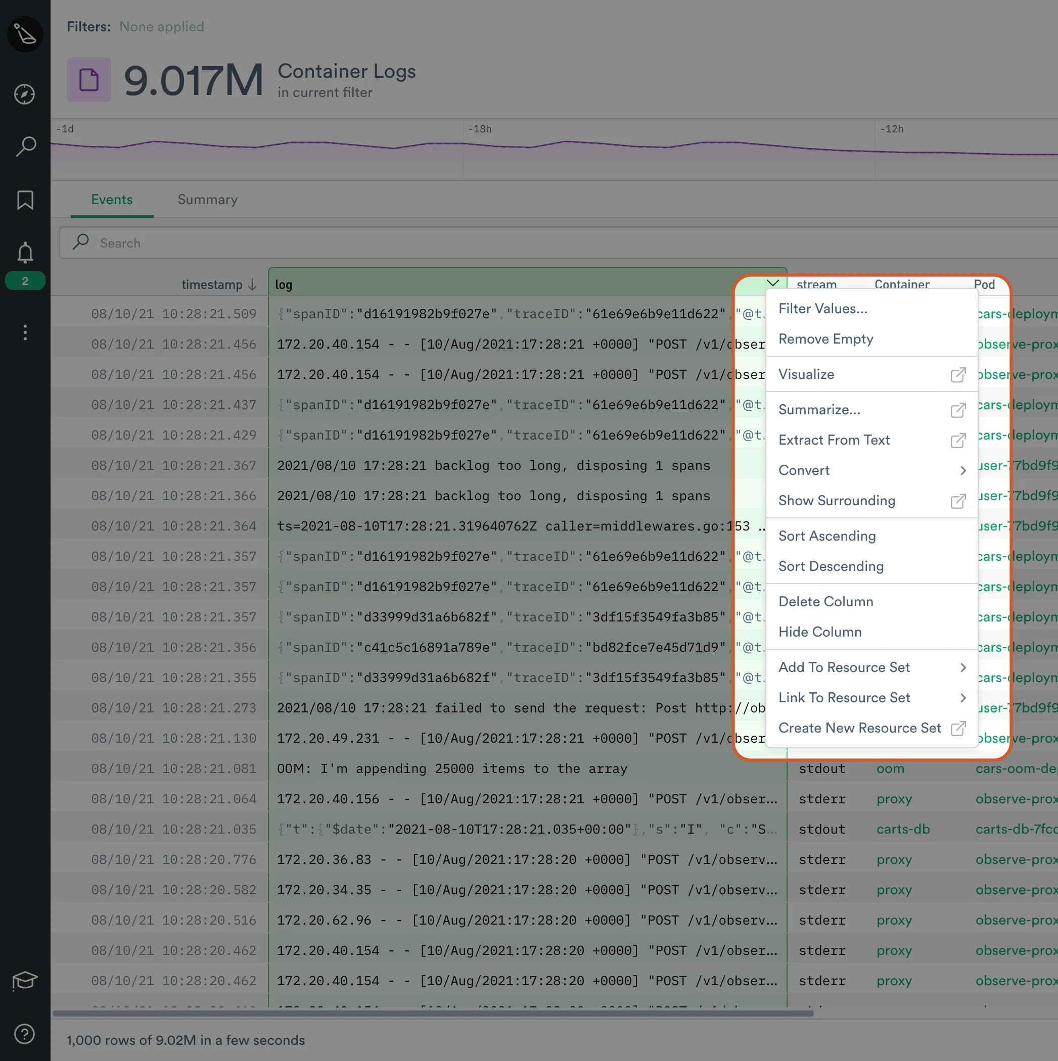Open the carts-db-7fcc pod link

pyautogui.click(x=1016, y=829)
